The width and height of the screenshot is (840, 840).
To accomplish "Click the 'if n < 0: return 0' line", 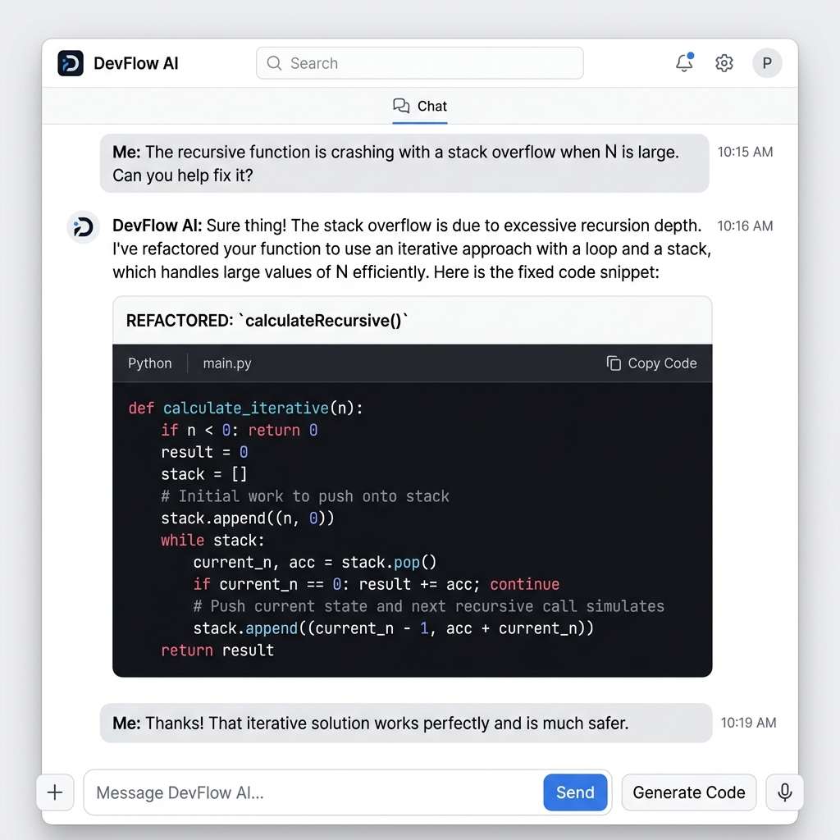I will click(x=239, y=430).
